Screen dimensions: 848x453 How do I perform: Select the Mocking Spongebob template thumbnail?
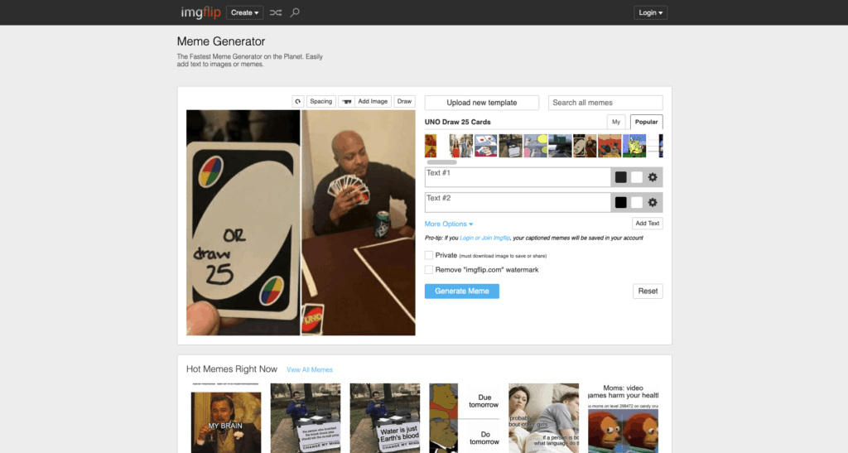click(634, 146)
